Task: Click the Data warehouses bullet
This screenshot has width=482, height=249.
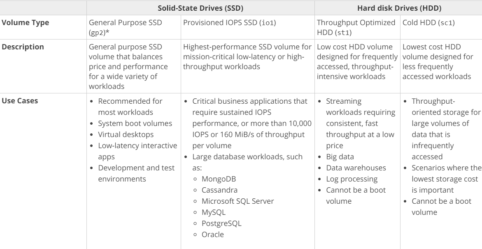Action: [x=356, y=168]
